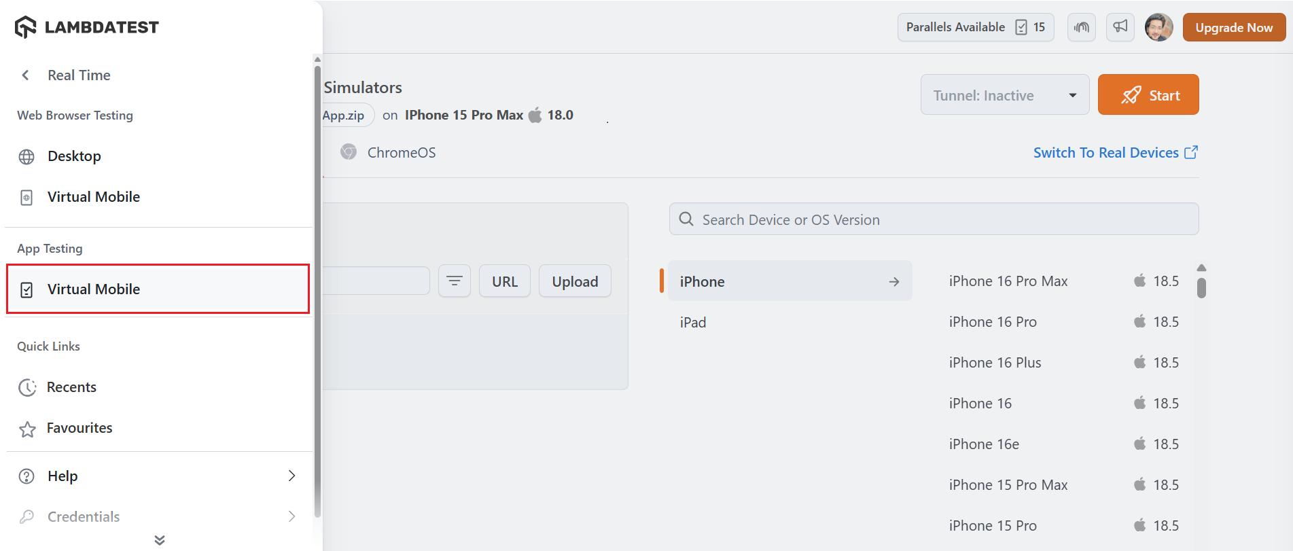The height and width of the screenshot is (551, 1293).
Task: Expand the Credentials section
Action: pyautogui.click(x=292, y=516)
